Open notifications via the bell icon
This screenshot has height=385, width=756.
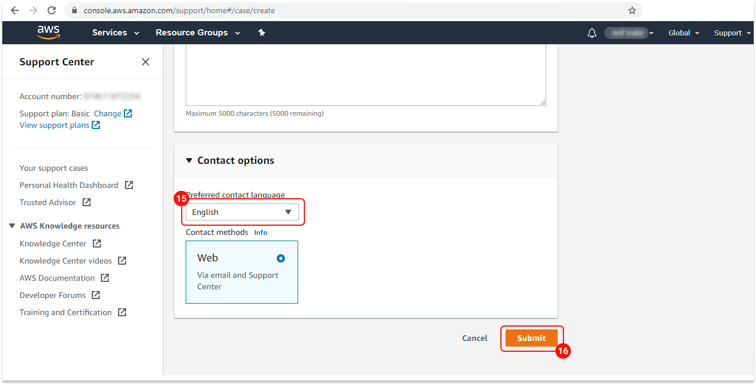tap(592, 33)
